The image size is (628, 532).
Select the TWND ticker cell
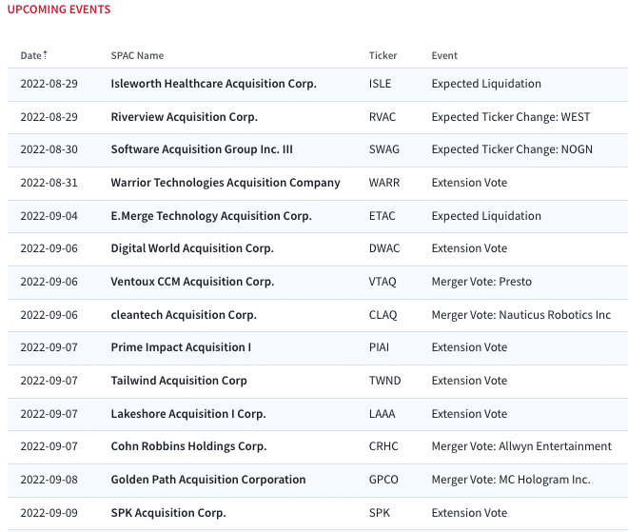coord(385,381)
